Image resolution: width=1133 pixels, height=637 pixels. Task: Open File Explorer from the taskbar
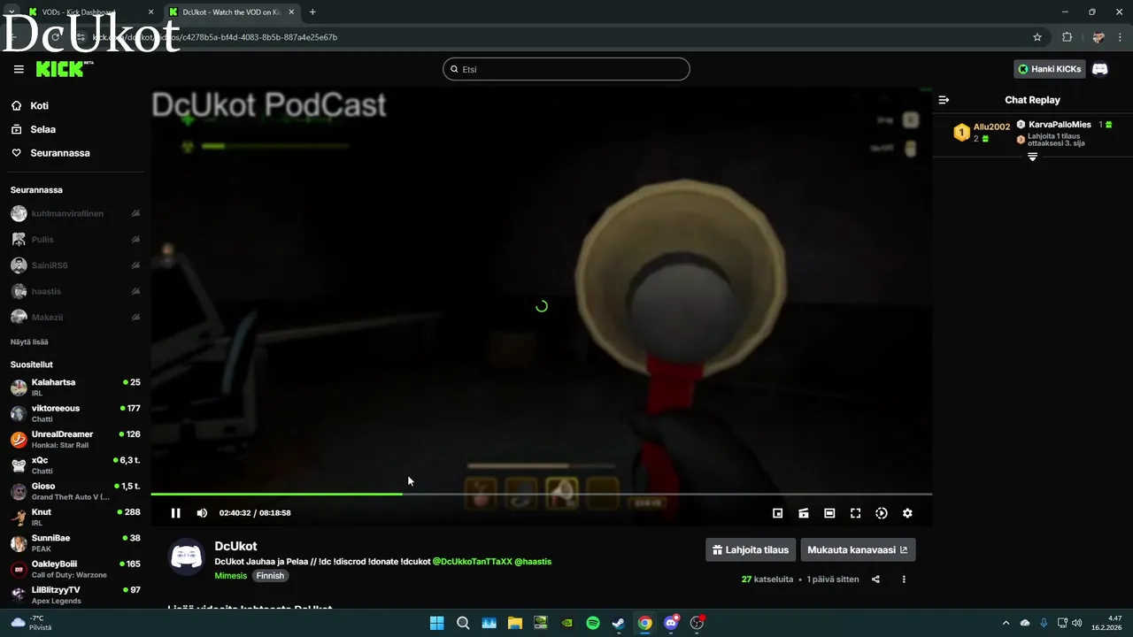tap(514, 623)
